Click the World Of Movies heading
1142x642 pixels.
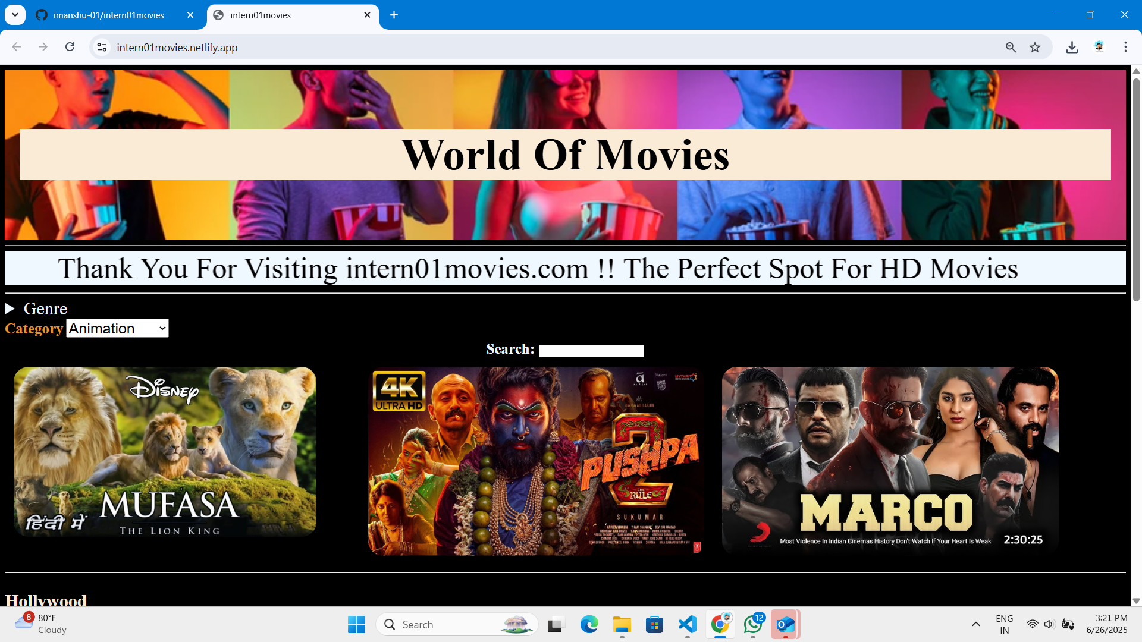(x=565, y=155)
